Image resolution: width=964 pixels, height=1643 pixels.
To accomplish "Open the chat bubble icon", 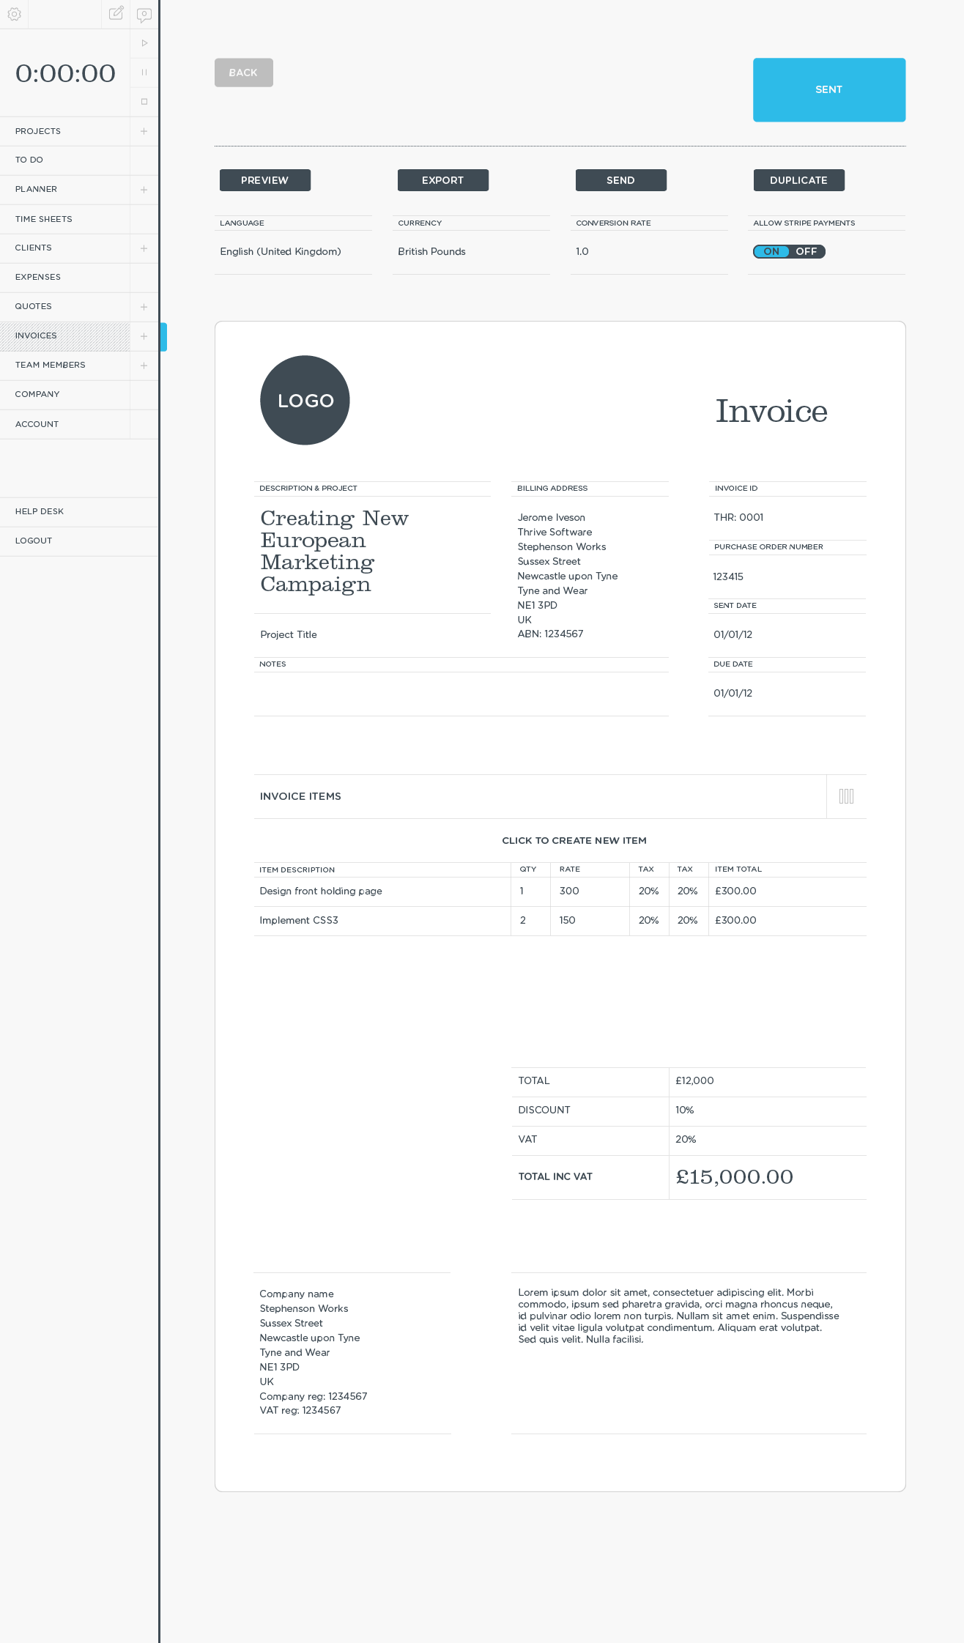I will click(144, 14).
